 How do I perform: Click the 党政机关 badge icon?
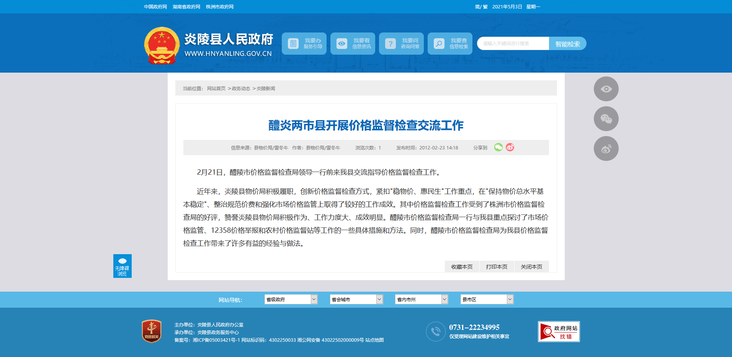[x=152, y=331]
